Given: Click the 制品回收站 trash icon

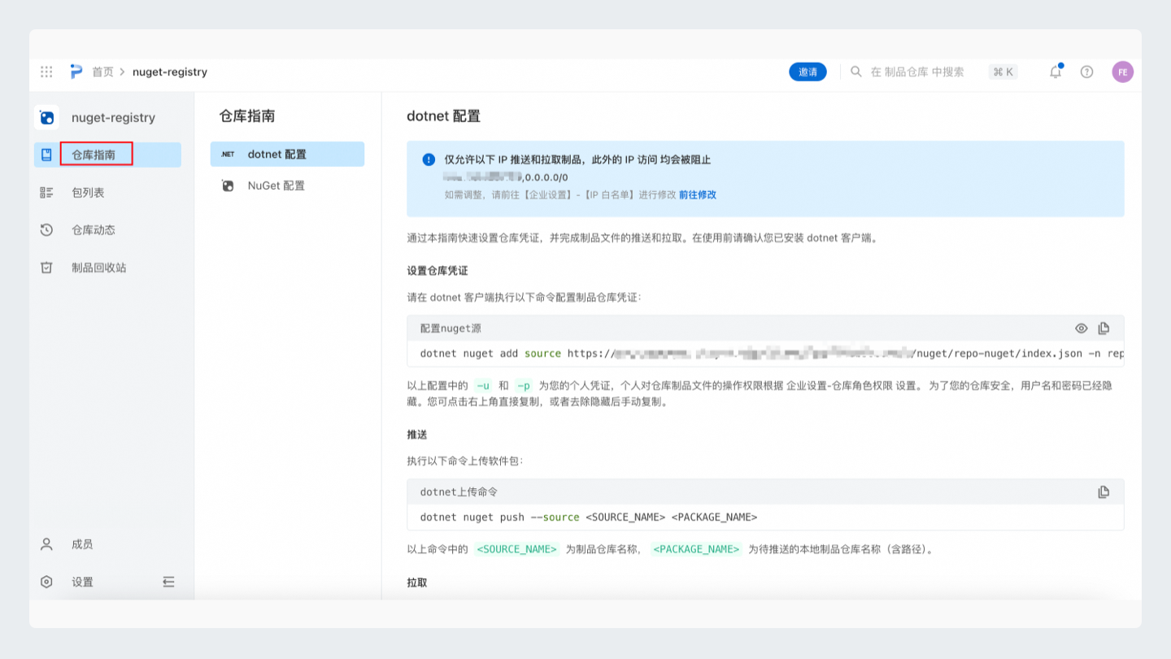Looking at the screenshot, I should pyautogui.click(x=46, y=267).
